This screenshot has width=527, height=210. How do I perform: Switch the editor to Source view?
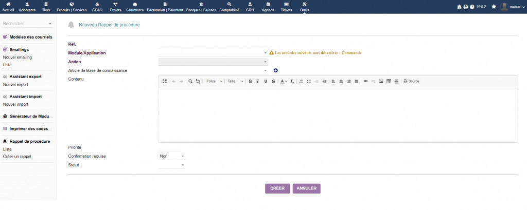point(411,81)
